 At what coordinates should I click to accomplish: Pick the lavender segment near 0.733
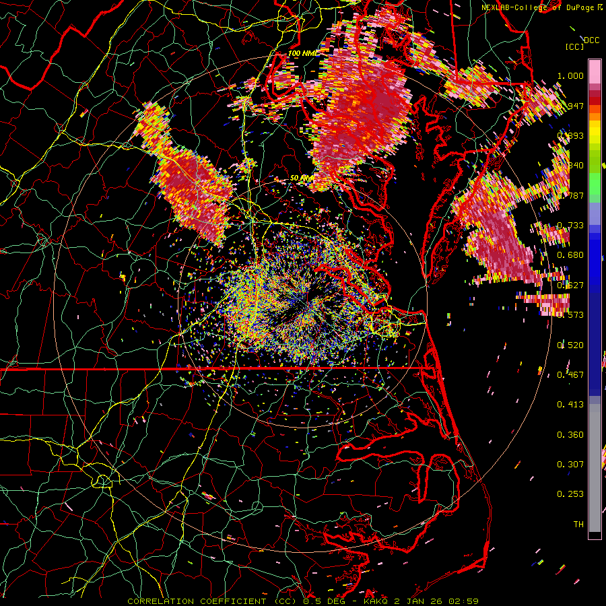[x=595, y=213]
